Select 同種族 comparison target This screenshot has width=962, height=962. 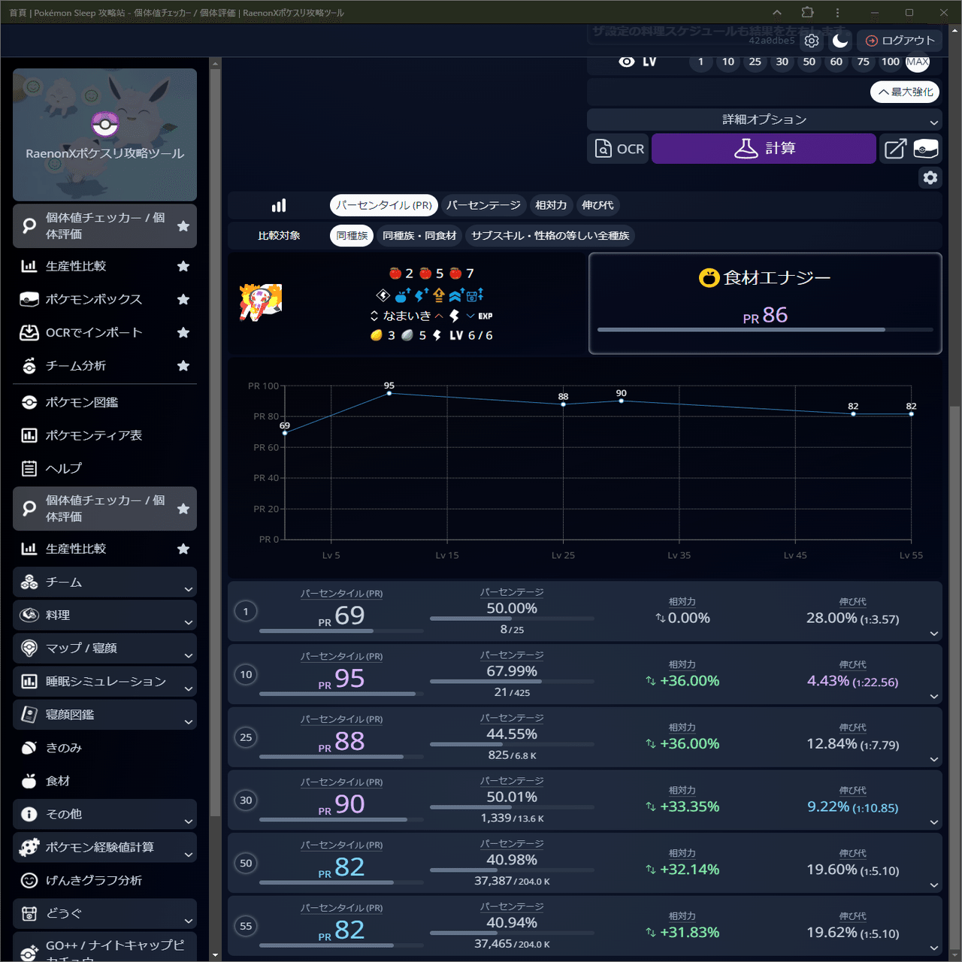pyautogui.click(x=352, y=235)
